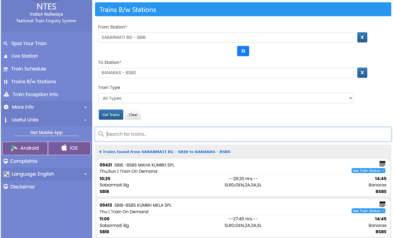The height and width of the screenshot is (238, 393).
Task: Open Complaints section
Action: click(24, 161)
